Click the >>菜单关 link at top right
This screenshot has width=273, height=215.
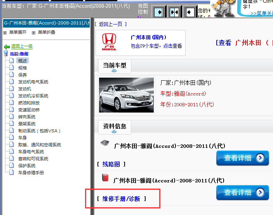(x=261, y=13)
